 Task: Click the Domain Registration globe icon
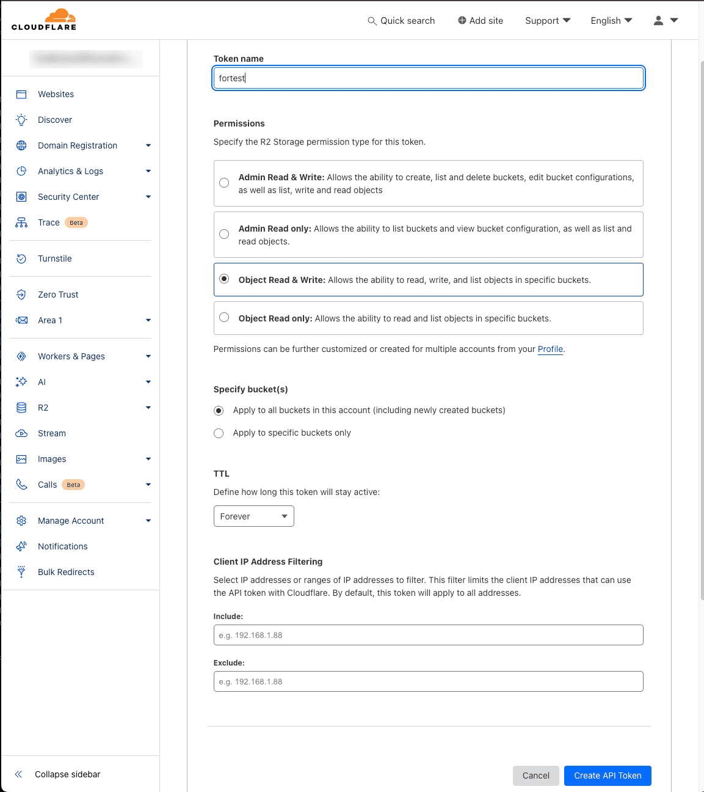[x=21, y=145]
